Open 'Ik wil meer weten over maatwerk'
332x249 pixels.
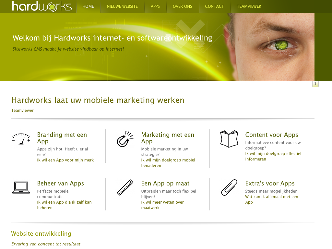pos(162,205)
